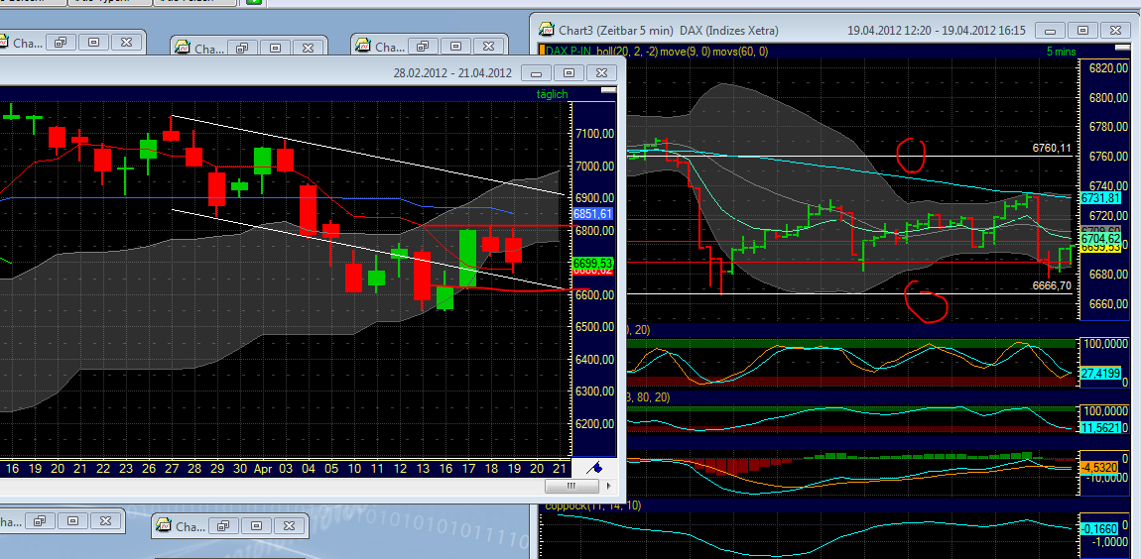Restore the leftmost minimized chart above the daily chart
The width and height of the screenshot is (1141, 559).
click(62, 43)
